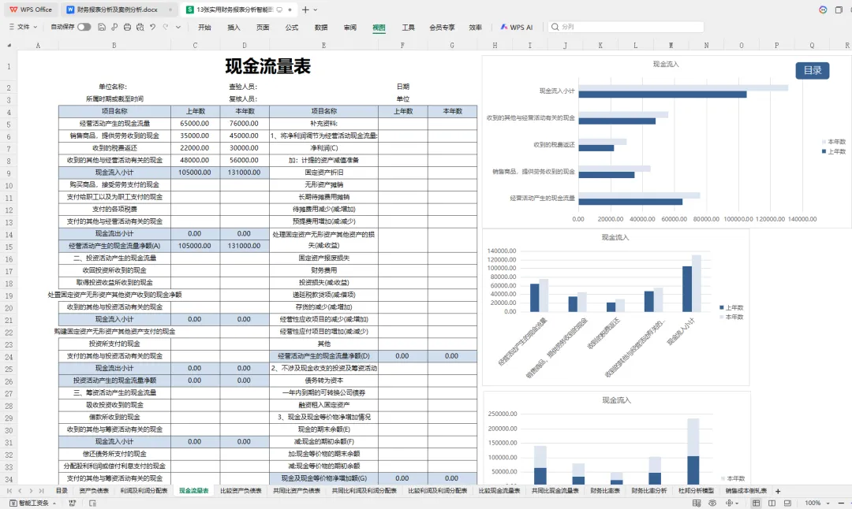Switch to the 利润及利润分配表 sheet tab
The height and width of the screenshot is (509, 852).
tap(144, 491)
